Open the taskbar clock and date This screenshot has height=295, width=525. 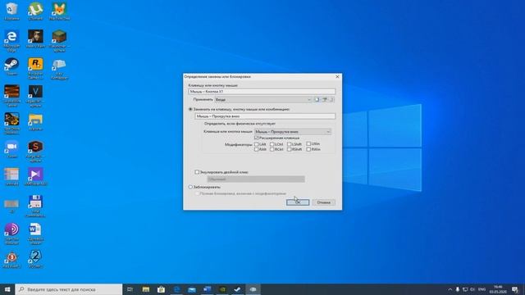click(x=498, y=289)
